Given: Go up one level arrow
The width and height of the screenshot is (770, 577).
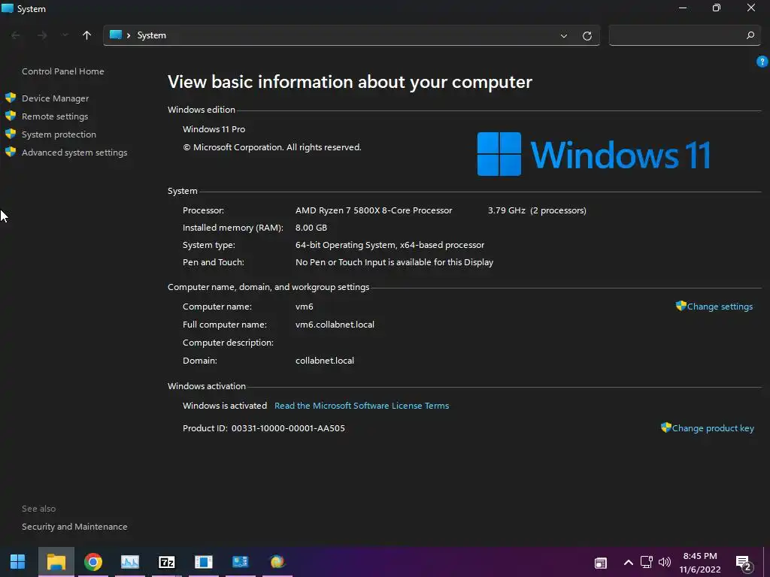Looking at the screenshot, I should tap(87, 35).
